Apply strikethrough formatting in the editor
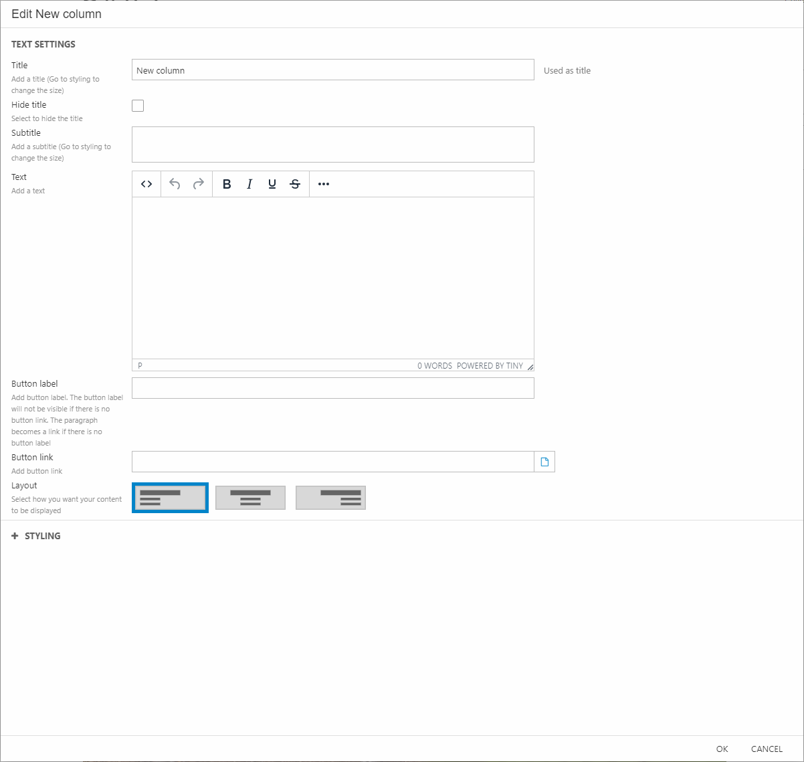804x762 pixels. click(295, 184)
